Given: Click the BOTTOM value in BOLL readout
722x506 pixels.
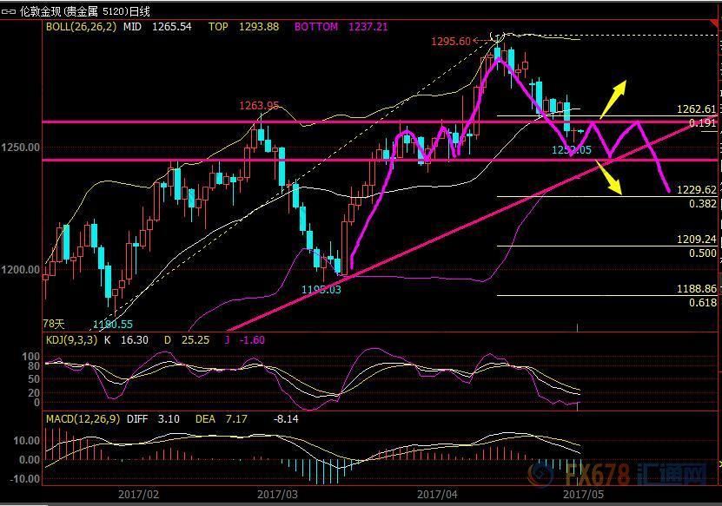Looking at the screenshot, I should (368, 27).
